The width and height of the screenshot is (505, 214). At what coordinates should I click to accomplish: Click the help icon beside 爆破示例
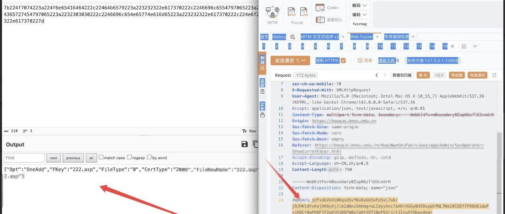[x=398, y=61]
